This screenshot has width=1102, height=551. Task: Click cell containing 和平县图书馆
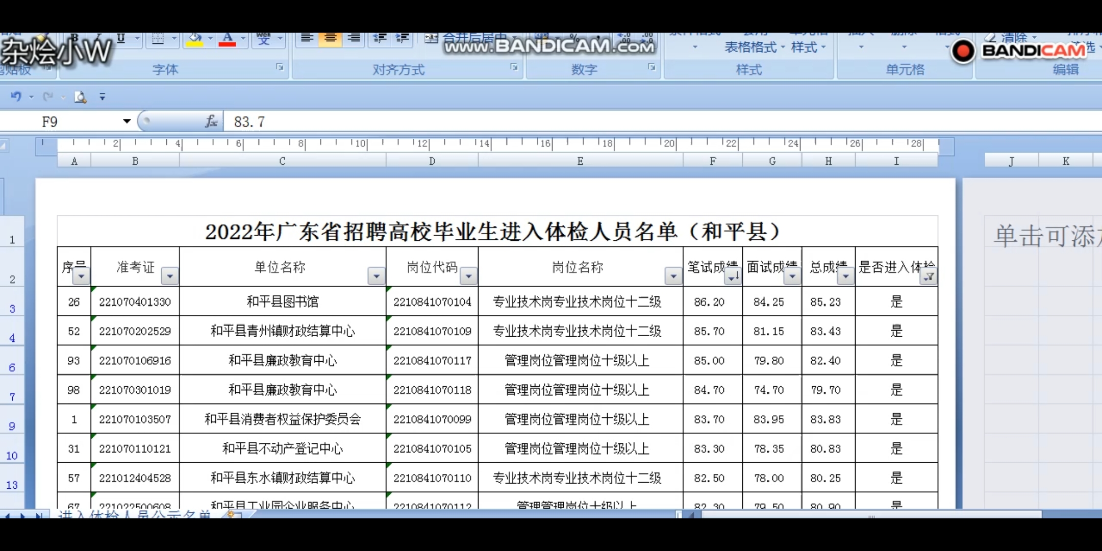[283, 302]
